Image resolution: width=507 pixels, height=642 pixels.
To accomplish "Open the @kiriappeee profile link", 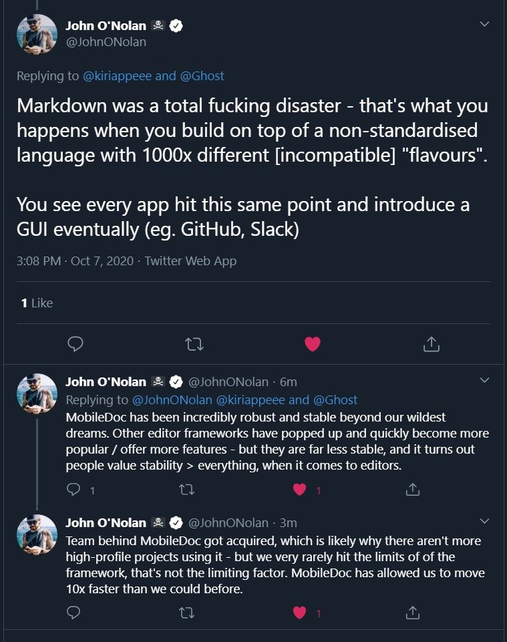I will 117,75.
